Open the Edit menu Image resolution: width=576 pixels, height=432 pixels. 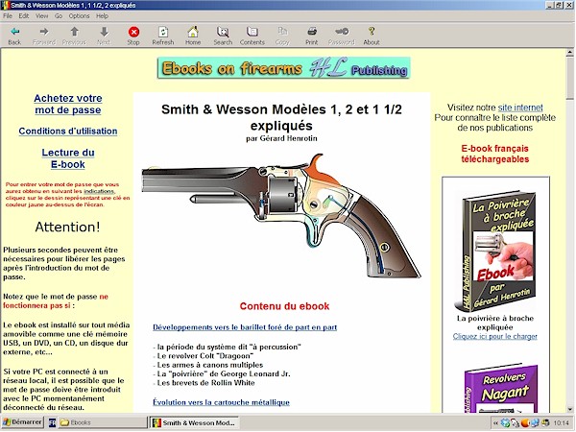(x=24, y=15)
